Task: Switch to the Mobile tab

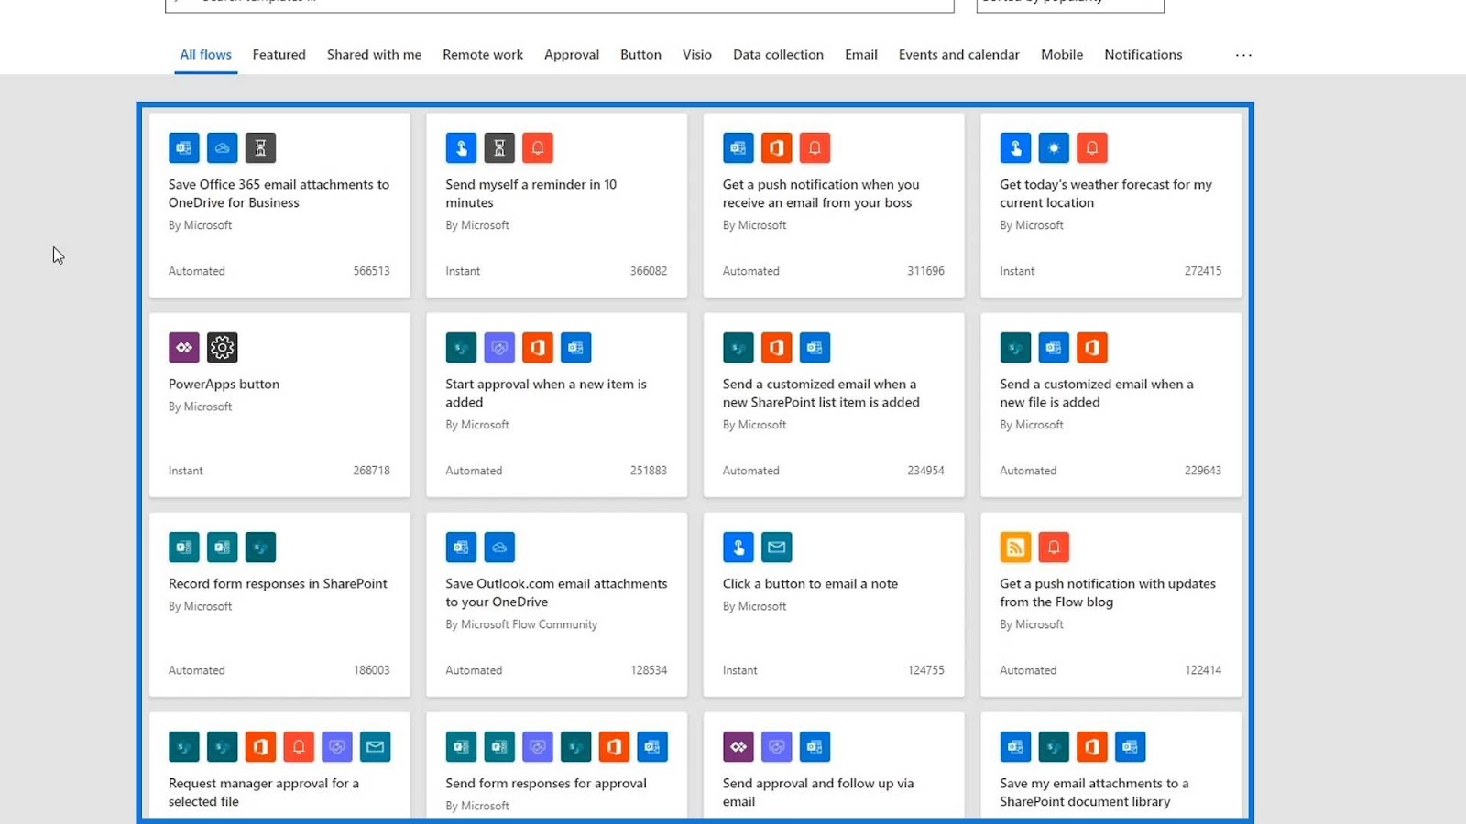Action: 1062,55
